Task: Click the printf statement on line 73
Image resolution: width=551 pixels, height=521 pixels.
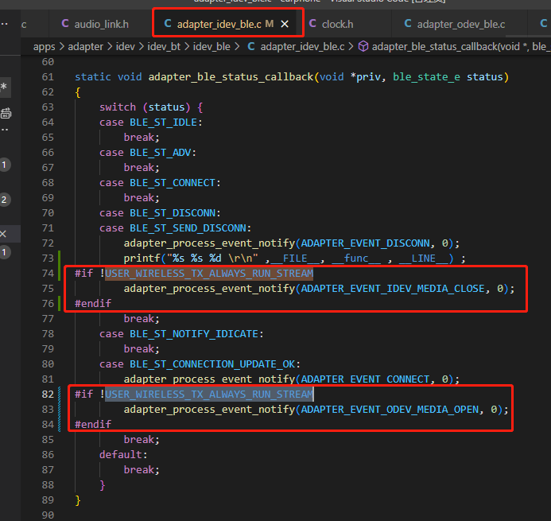Action: point(294,259)
